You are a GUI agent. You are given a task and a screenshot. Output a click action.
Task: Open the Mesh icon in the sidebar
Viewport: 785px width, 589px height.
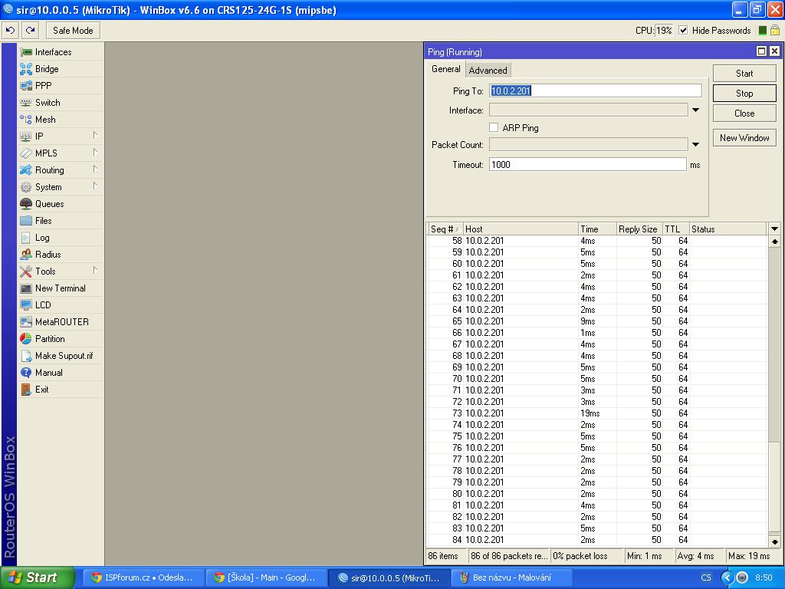tap(26, 120)
